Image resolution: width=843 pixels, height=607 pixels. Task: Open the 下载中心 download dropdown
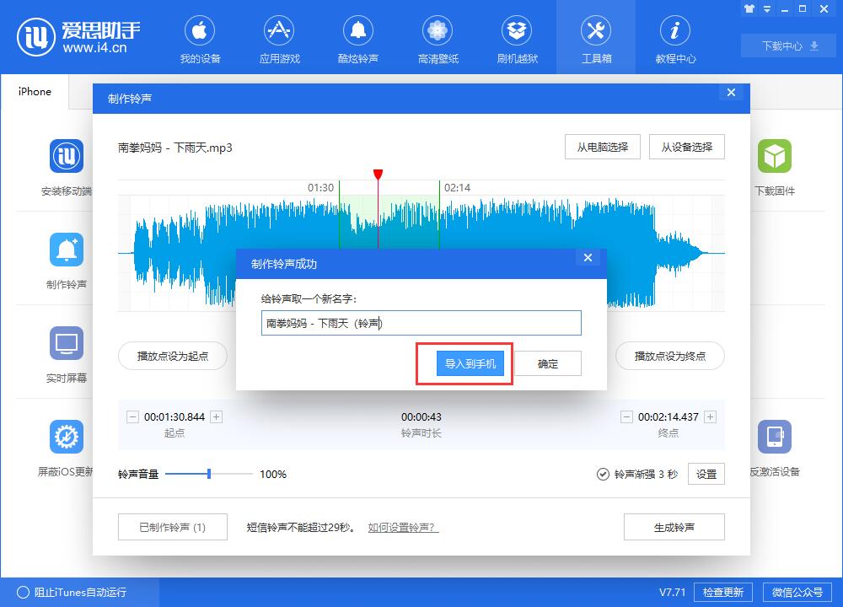pyautogui.click(x=787, y=46)
